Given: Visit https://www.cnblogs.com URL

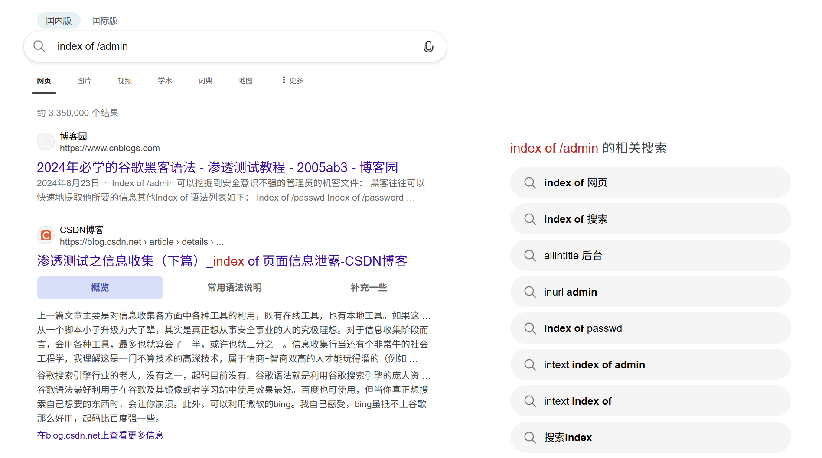Looking at the screenshot, I should pyautogui.click(x=110, y=148).
